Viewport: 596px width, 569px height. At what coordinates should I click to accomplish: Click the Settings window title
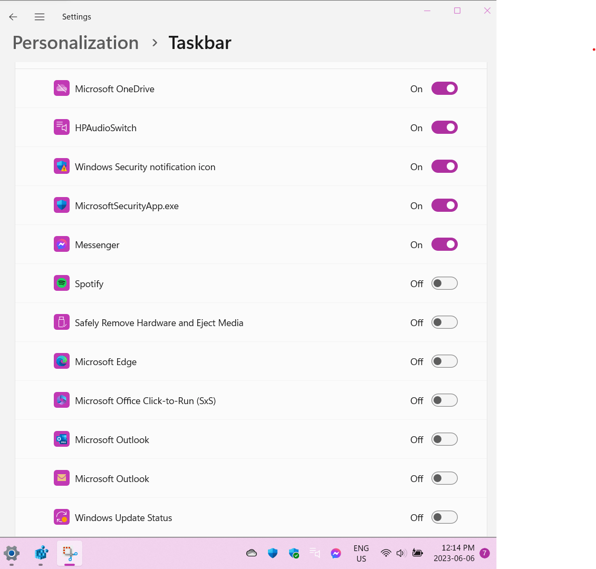pos(76,17)
